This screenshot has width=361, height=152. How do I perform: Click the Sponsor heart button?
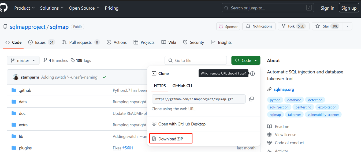tap(228, 26)
